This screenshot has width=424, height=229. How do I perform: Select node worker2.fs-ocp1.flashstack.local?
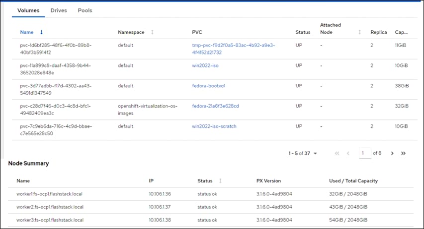pyautogui.click(x=50, y=207)
